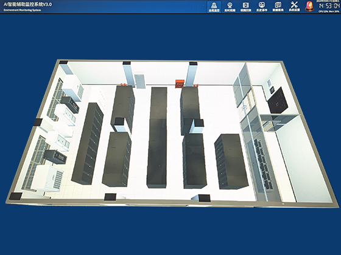Open the video playback film icon

point(246,7)
